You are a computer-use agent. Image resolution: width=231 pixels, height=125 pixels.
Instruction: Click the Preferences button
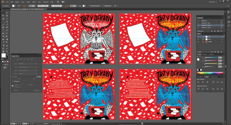(107, 6)
